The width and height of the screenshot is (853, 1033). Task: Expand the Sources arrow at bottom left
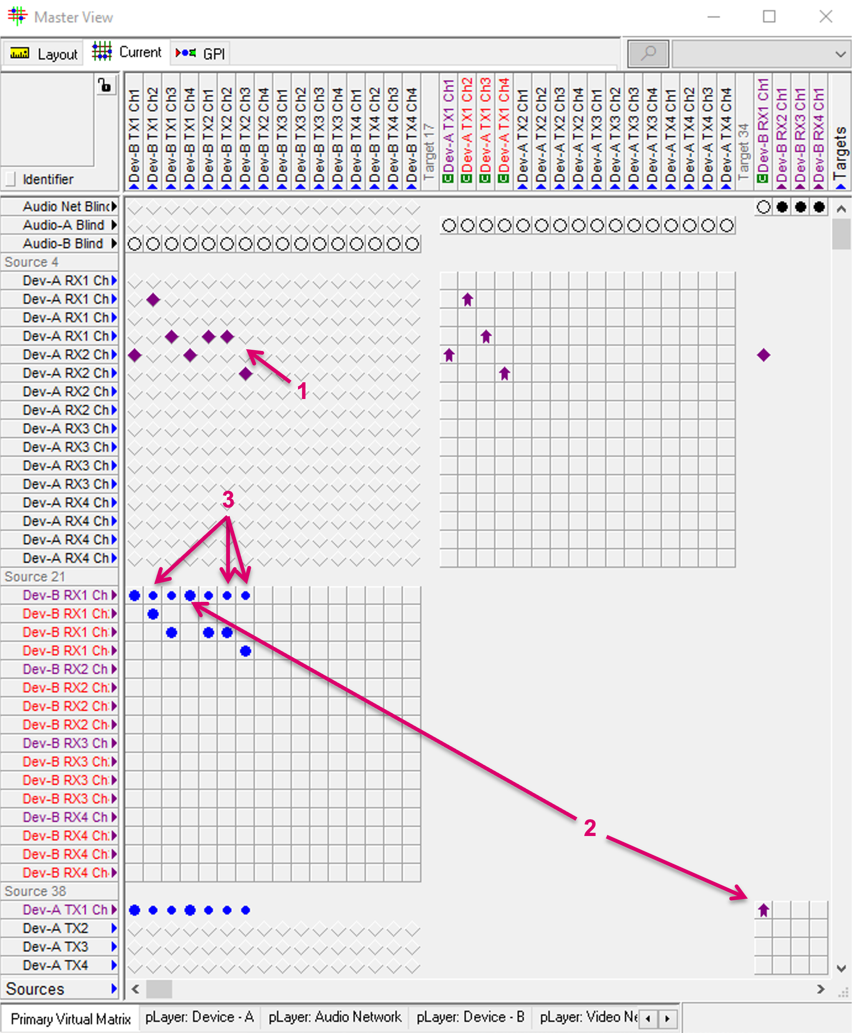tap(114, 988)
